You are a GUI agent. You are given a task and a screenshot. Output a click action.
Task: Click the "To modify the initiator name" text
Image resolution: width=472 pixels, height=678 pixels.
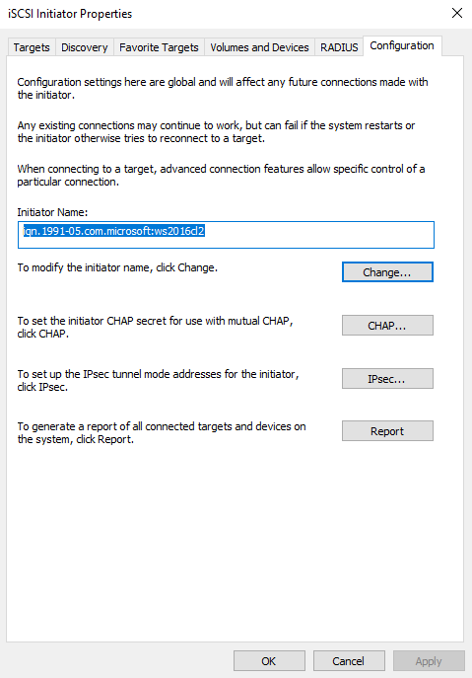pyautogui.click(x=117, y=267)
